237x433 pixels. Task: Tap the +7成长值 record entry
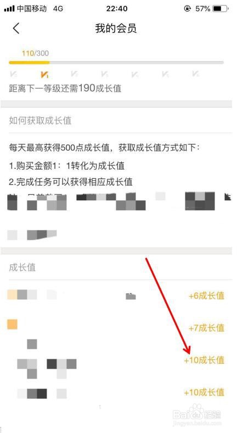(207, 328)
